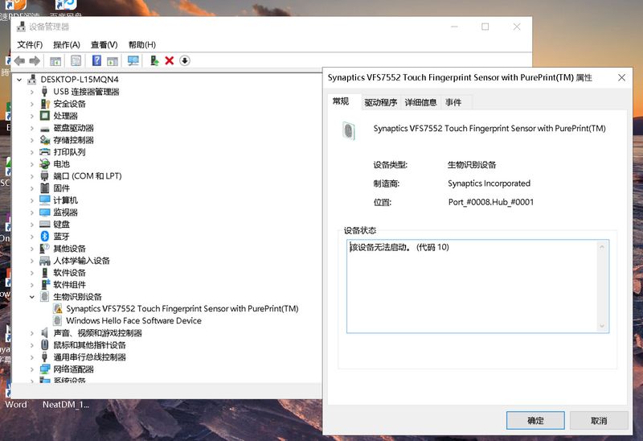Click the 人体学输入设备 icon
Screen dimensions: 643x441
[45, 260]
